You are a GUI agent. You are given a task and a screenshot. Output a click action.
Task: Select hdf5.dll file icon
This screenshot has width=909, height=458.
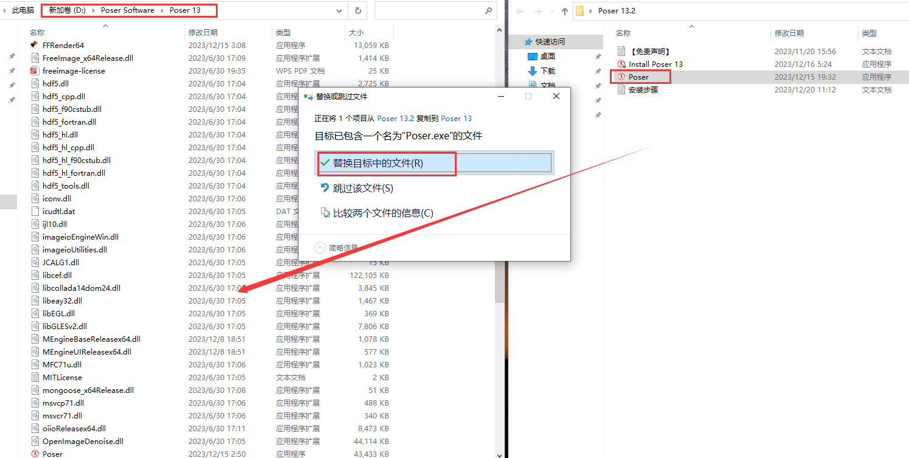(35, 83)
